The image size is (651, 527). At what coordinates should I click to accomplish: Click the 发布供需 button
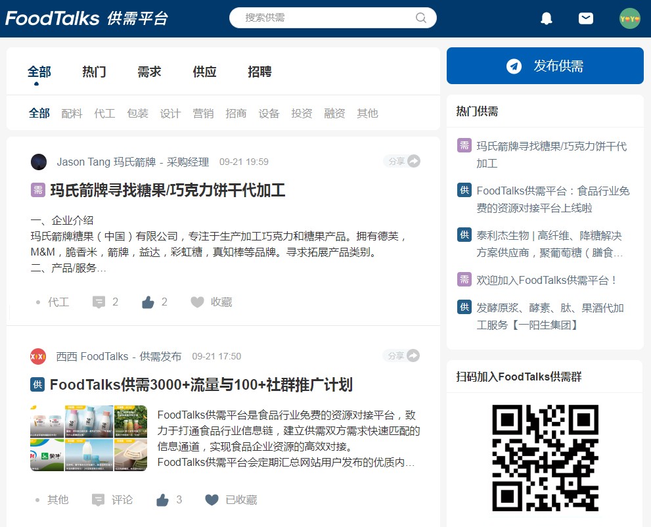(545, 66)
